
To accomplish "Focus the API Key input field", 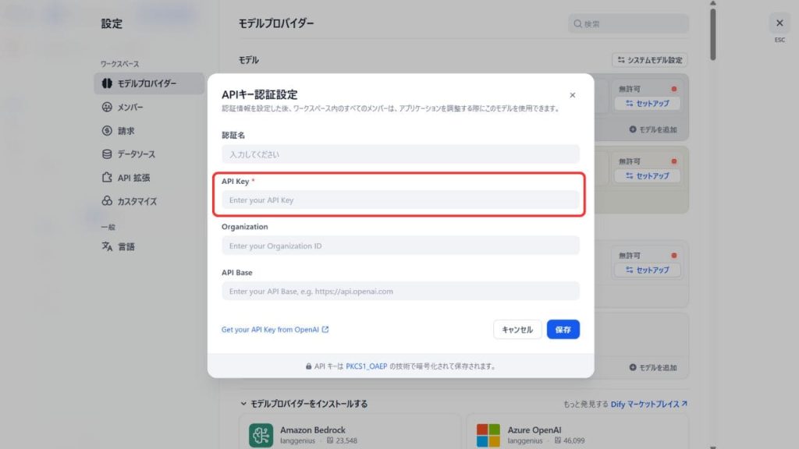I will coord(400,200).
